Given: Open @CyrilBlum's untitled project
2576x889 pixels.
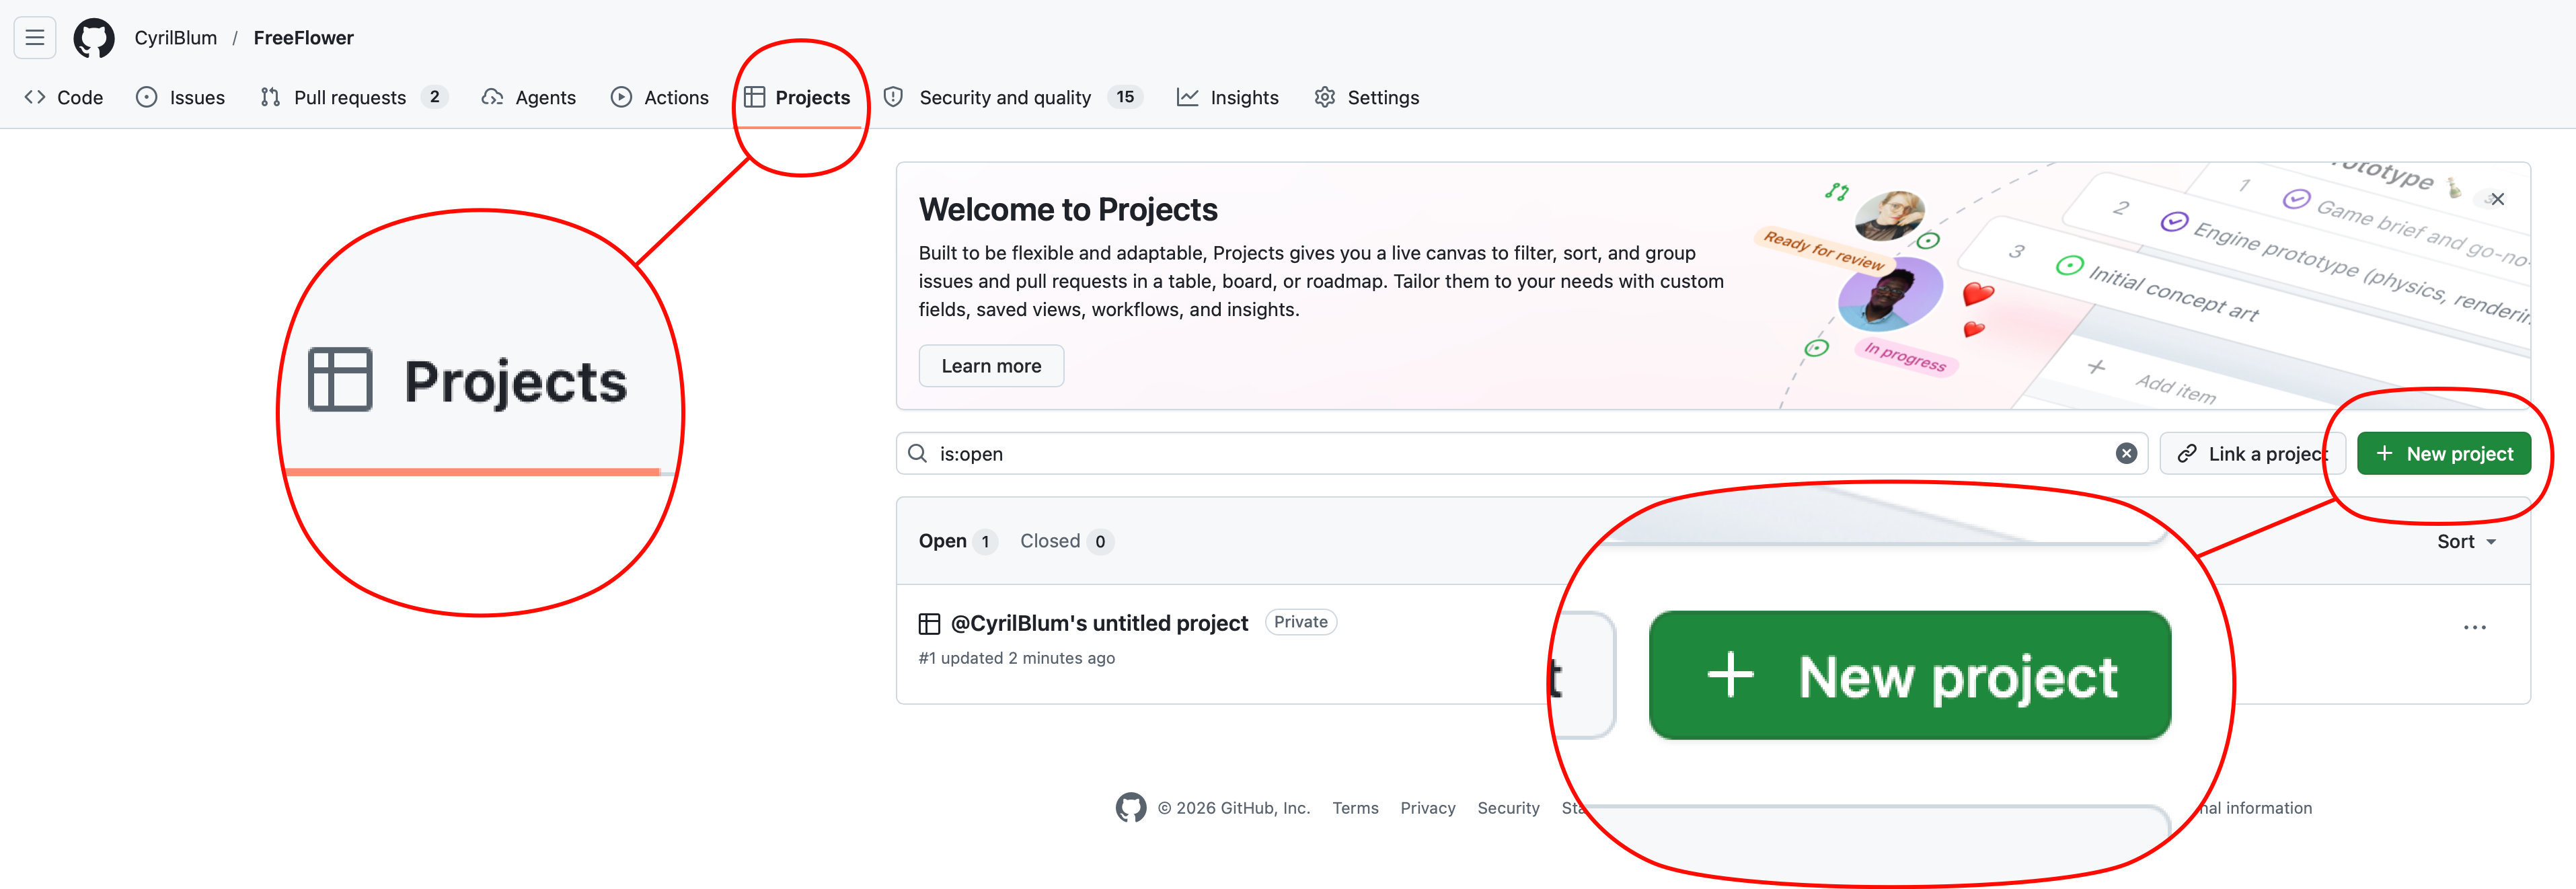Looking at the screenshot, I should pyautogui.click(x=1099, y=623).
